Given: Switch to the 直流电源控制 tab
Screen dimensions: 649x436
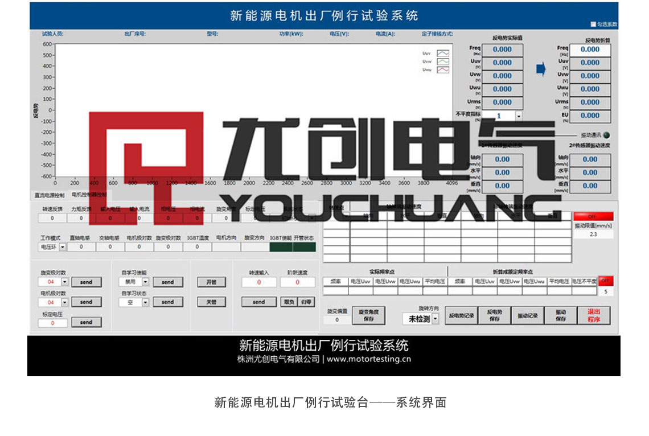Looking at the screenshot, I should click(50, 195).
